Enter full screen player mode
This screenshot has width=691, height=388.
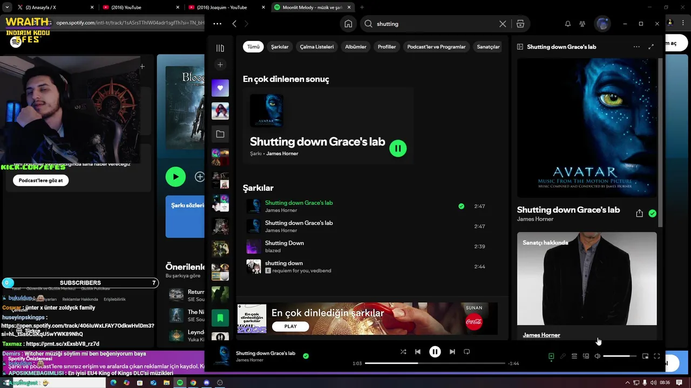click(x=657, y=356)
